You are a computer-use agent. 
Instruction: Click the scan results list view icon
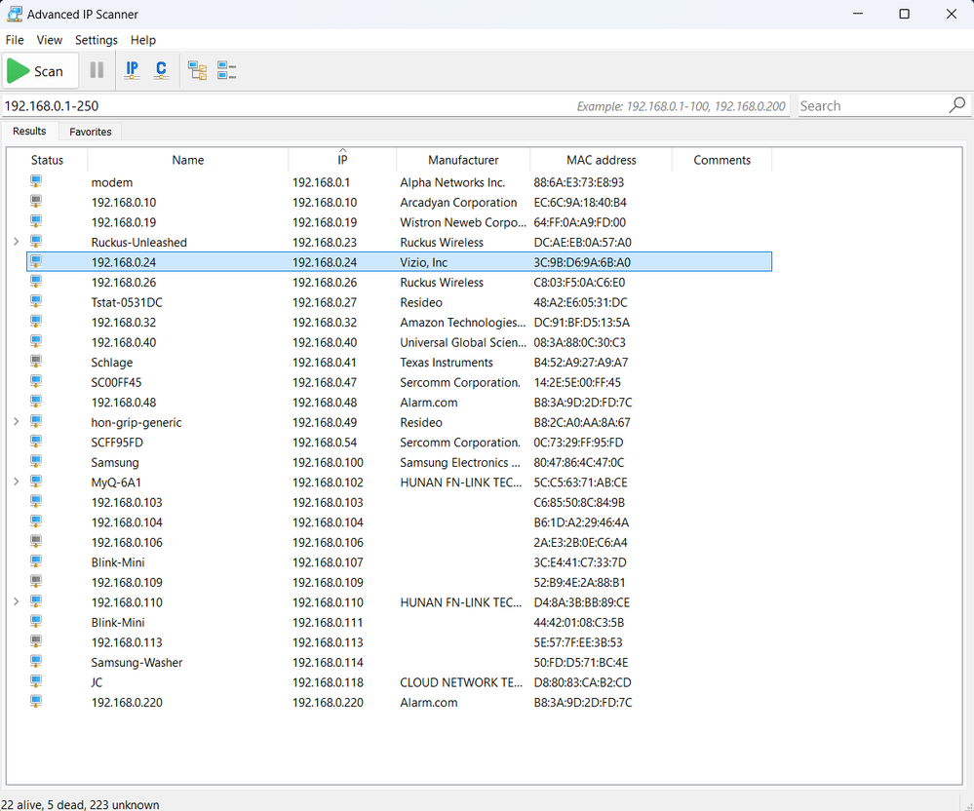click(227, 69)
